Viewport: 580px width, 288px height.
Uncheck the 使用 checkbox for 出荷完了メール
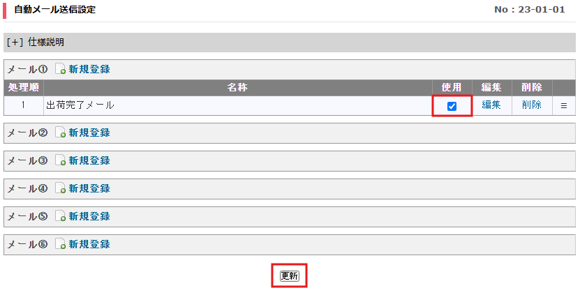(452, 106)
